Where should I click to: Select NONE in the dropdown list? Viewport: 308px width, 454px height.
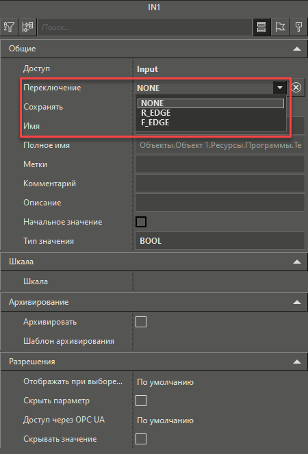[x=211, y=103]
